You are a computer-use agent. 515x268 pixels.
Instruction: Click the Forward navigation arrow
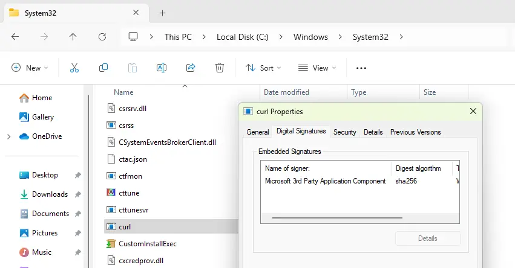point(44,37)
